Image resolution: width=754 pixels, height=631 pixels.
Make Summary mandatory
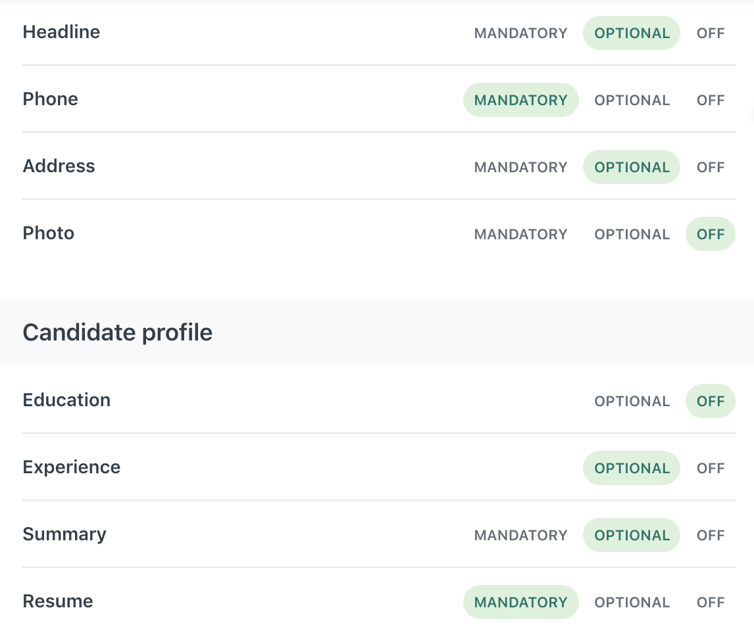pos(520,535)
